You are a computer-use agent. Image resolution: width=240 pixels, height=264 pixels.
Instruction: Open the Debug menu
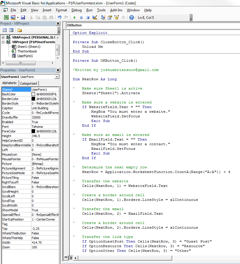[x=77, y=10]
